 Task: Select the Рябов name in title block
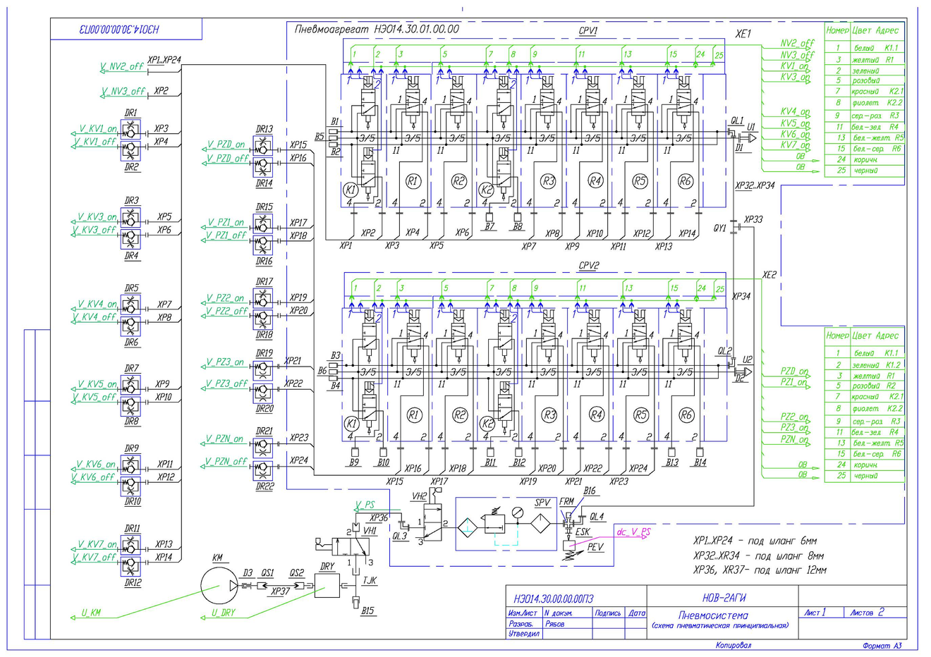554,624
